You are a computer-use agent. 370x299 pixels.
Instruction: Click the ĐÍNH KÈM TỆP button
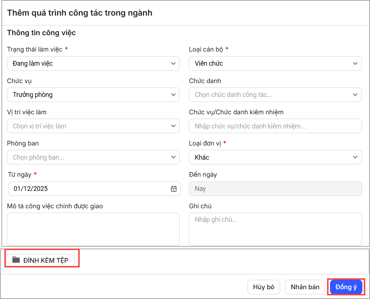coord(40,260)
